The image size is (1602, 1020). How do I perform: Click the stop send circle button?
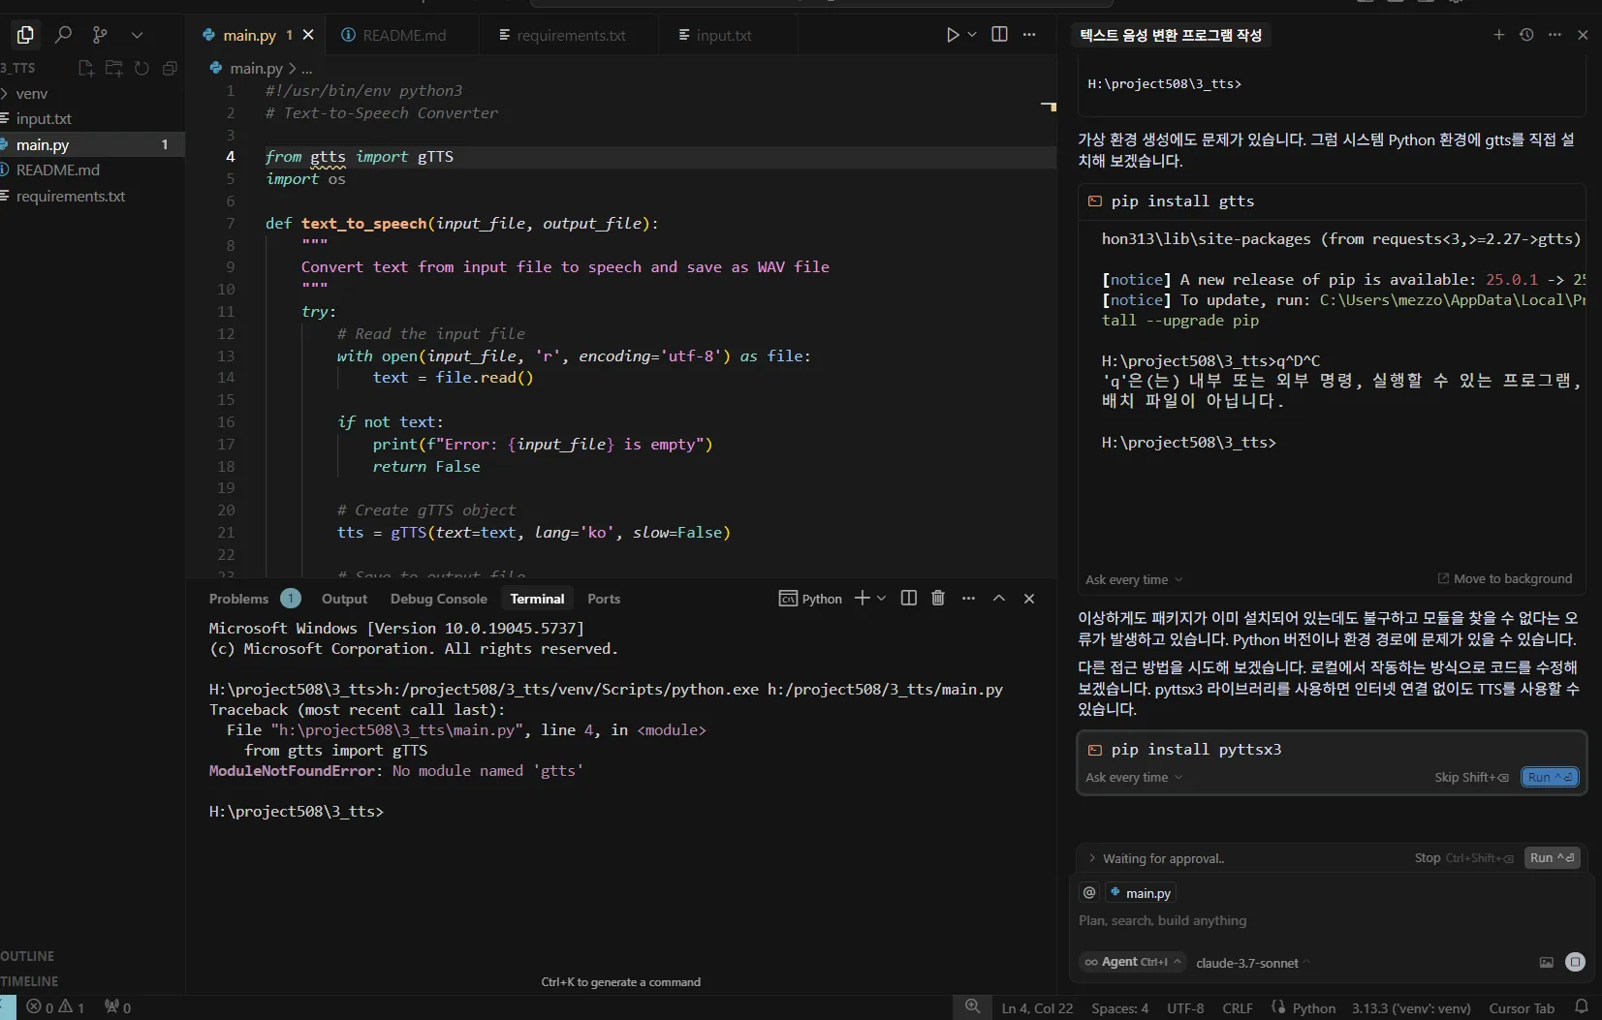1575,962
